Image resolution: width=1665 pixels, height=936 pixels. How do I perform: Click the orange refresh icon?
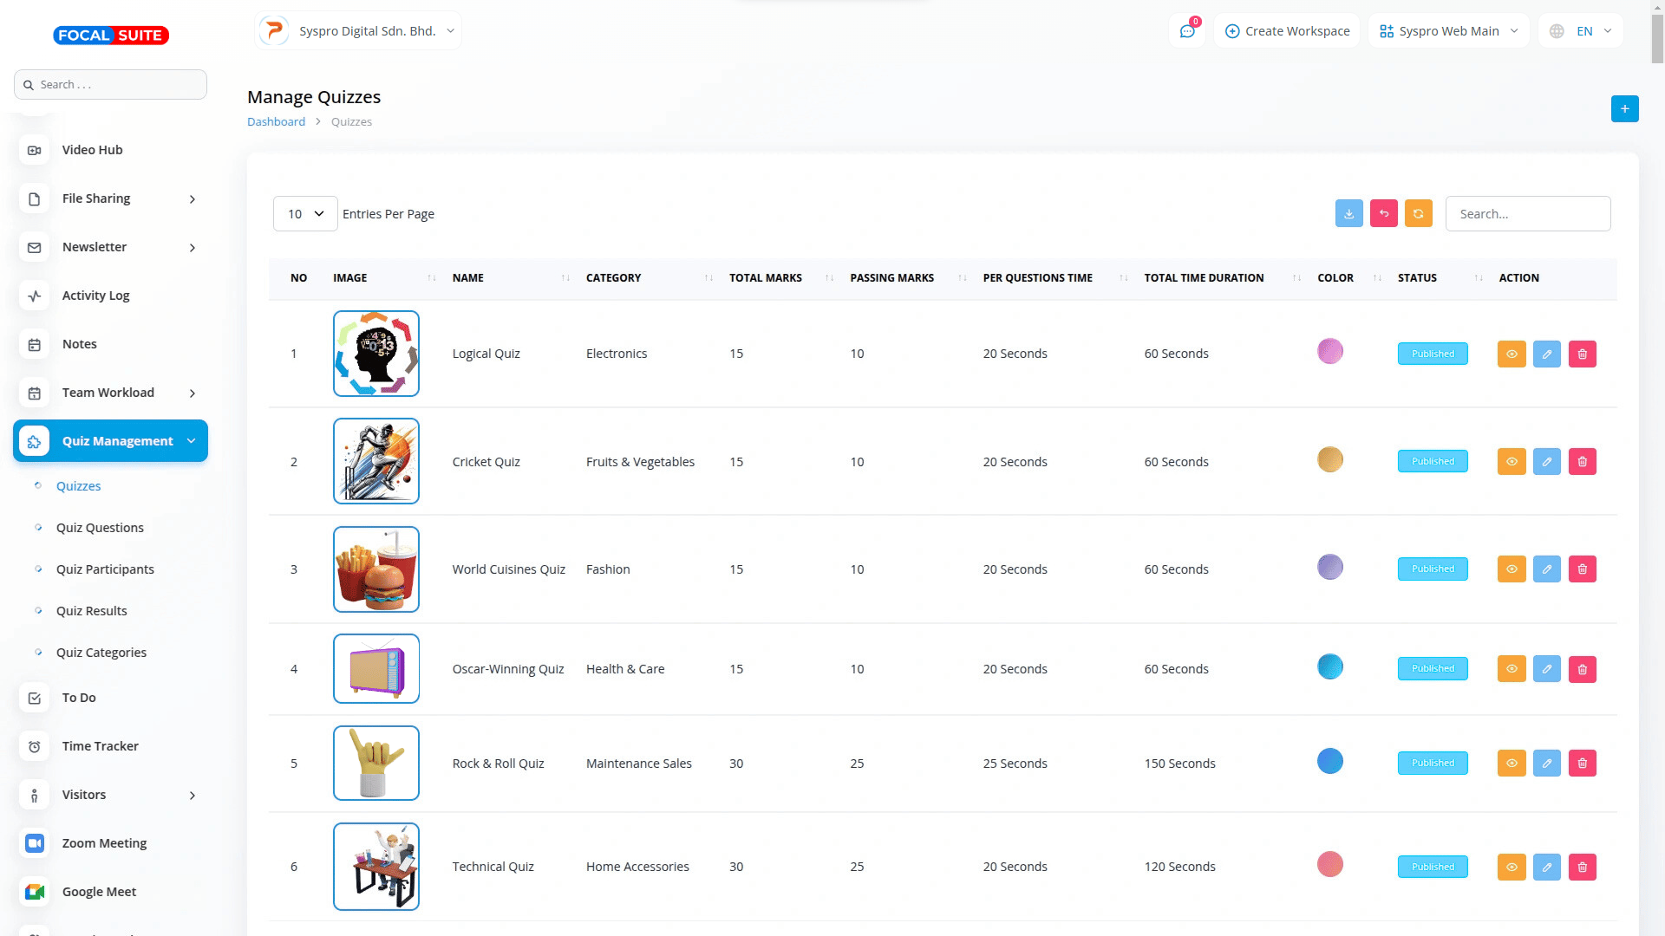(x=1418, y=213)
